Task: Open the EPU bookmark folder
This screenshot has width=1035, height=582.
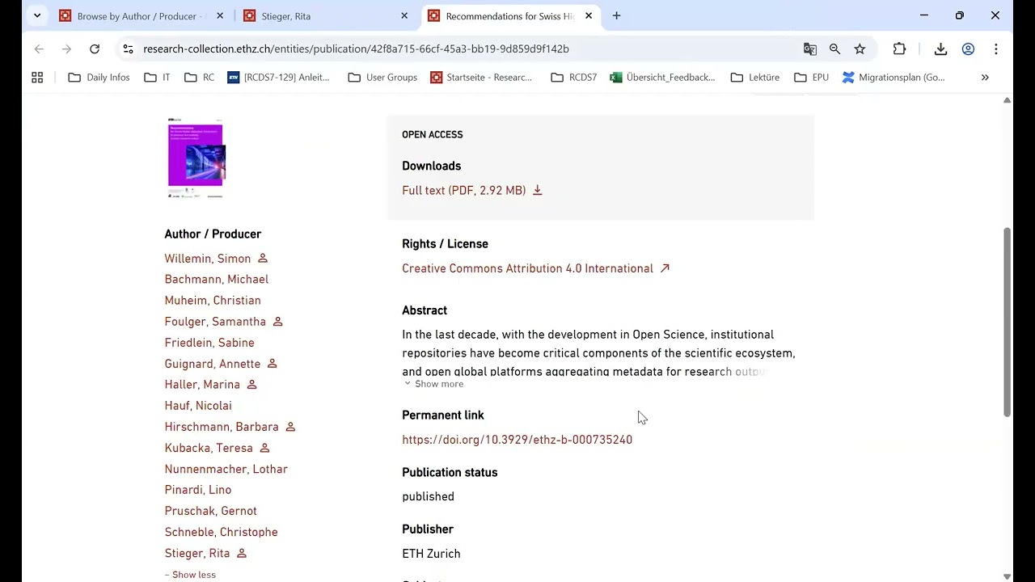Action: (811, 78)
